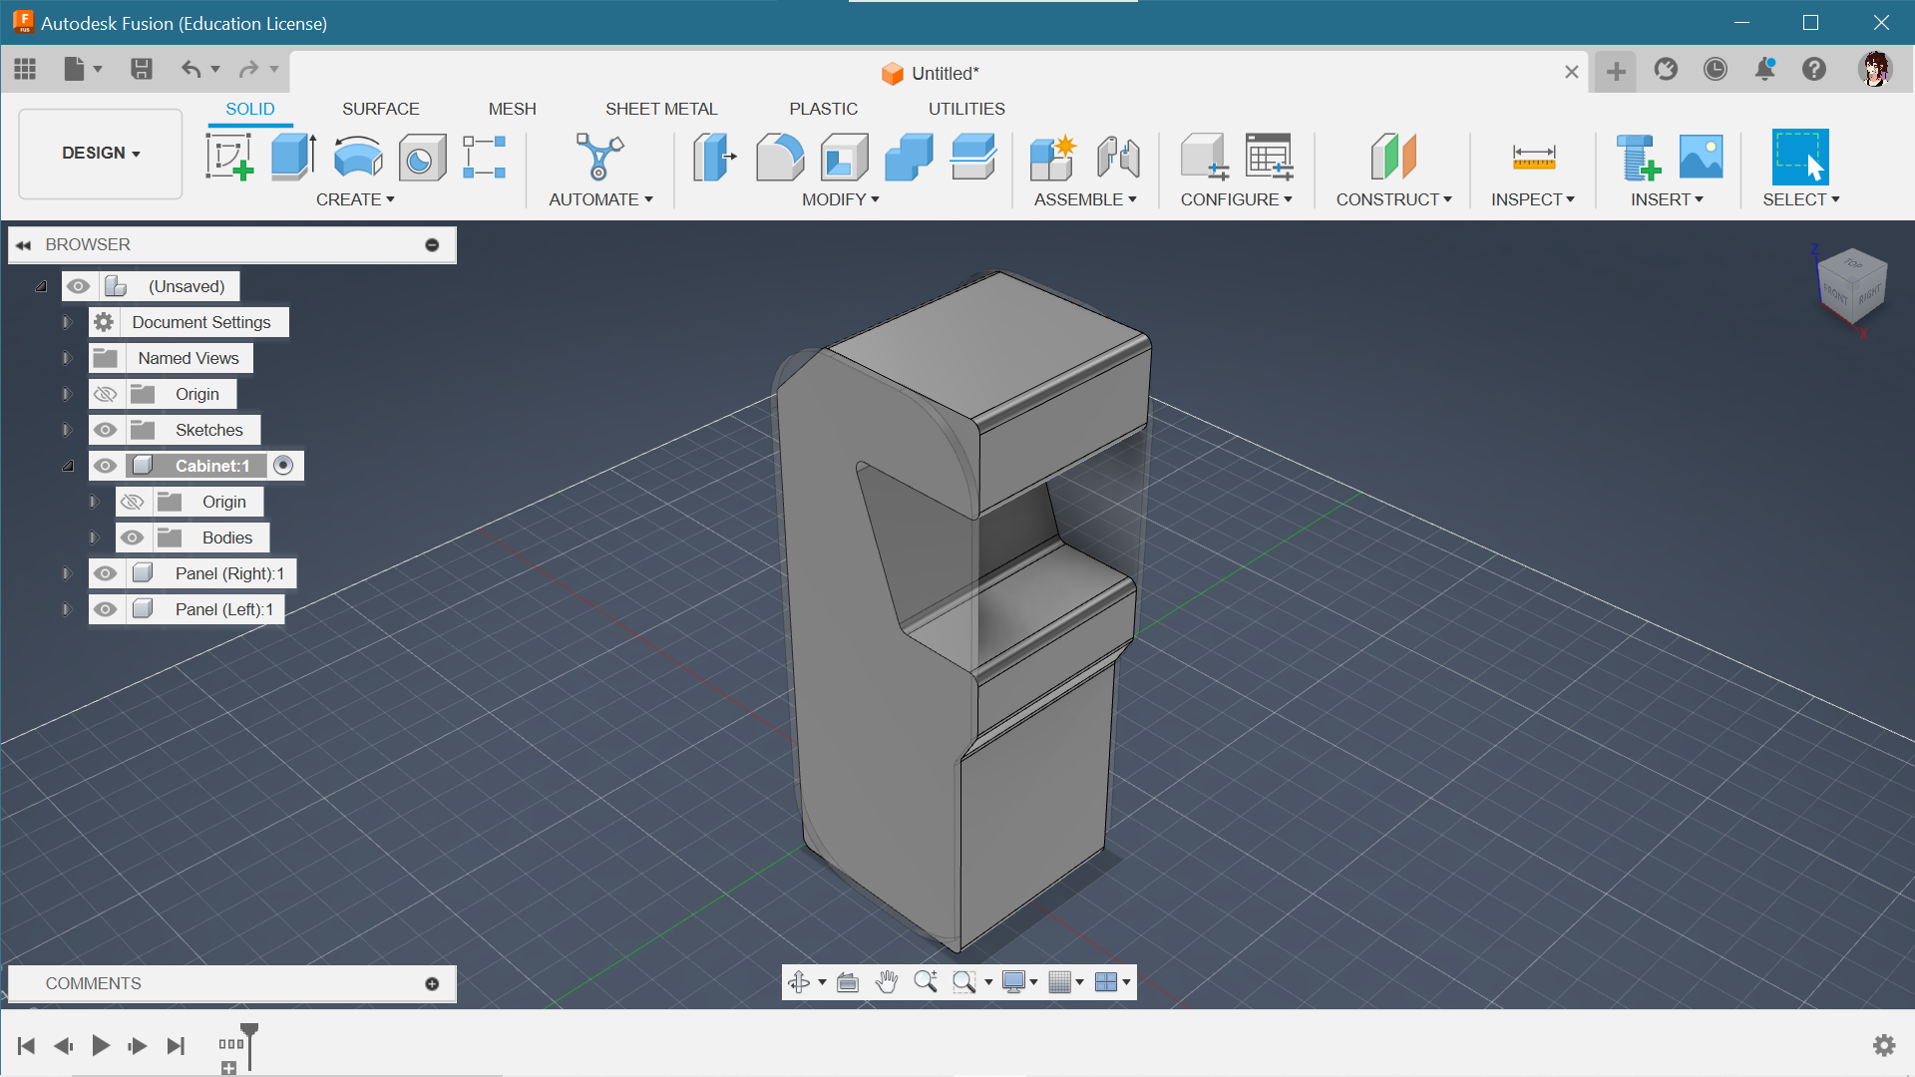Jump to timeline beginning
The image size is (1915, 1077).
[27, 1045]
